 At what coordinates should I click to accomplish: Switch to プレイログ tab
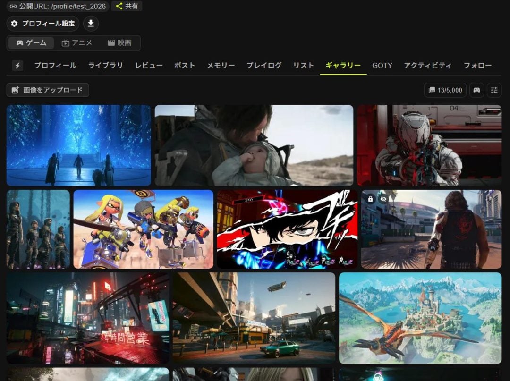pos(264,65)
